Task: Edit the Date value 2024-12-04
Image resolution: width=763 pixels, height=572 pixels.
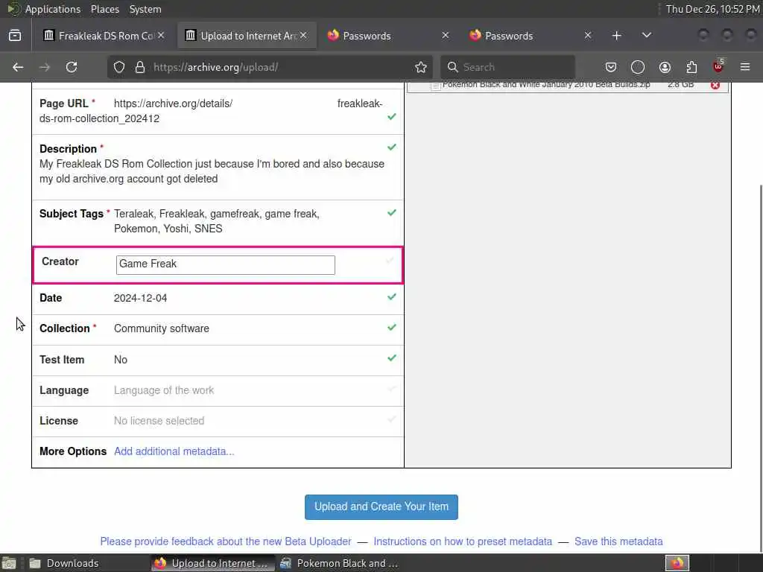Action: pyautogui.click(x=140, y=298)
